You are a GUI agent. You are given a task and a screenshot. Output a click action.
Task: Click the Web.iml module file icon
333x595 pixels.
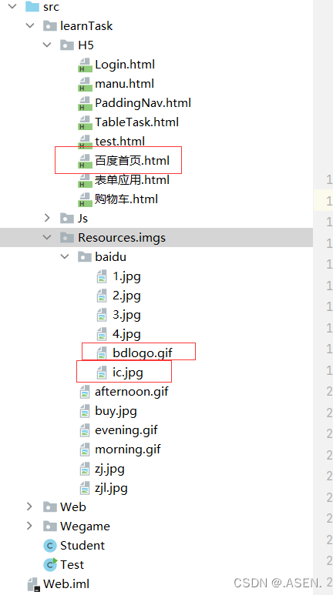pos(33,584)
